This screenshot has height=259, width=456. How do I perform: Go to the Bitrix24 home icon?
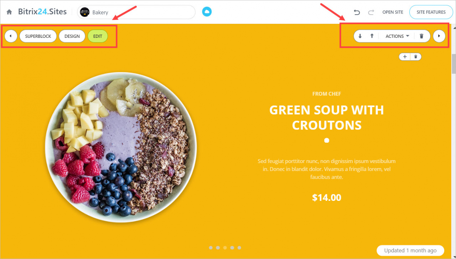[x=9, y=12]
